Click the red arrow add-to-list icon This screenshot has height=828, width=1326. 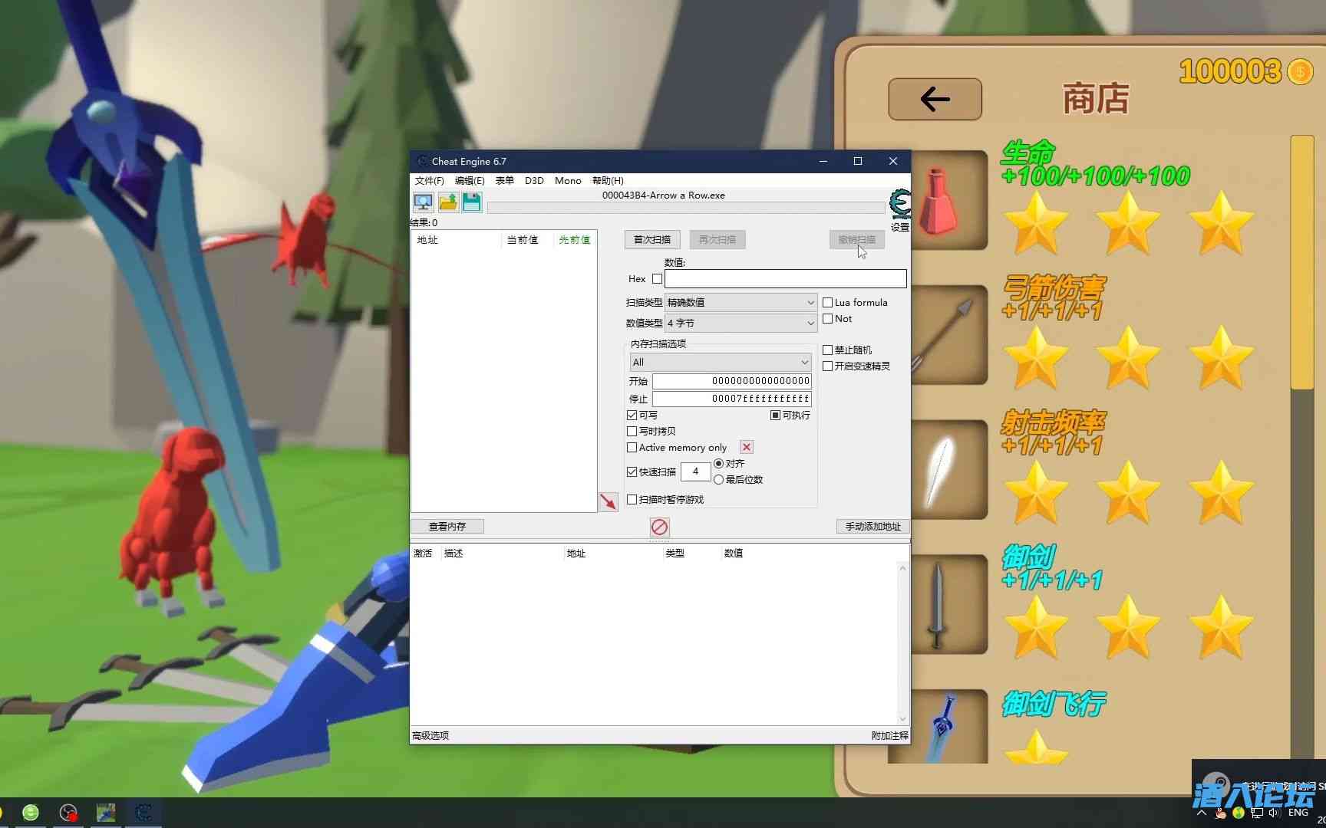tap(608, 502)
